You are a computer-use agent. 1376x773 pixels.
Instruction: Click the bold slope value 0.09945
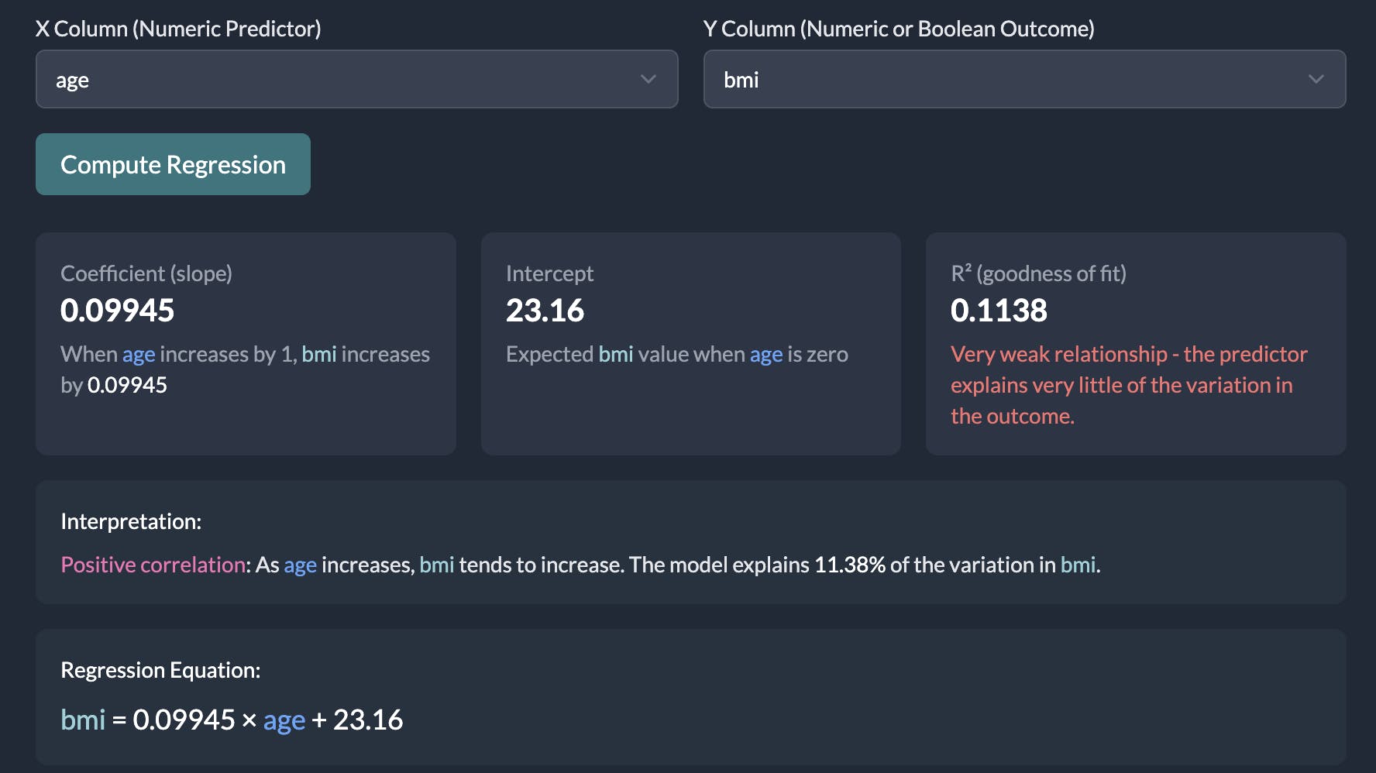click(x=118, y=311)
